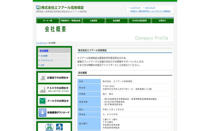Select the 入居者様 navigation tab
Viewport: 210px width, 131px height.
coord(93,21)
